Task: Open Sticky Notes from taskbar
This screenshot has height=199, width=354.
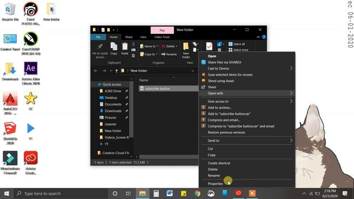Action: [x=183, y=193]
